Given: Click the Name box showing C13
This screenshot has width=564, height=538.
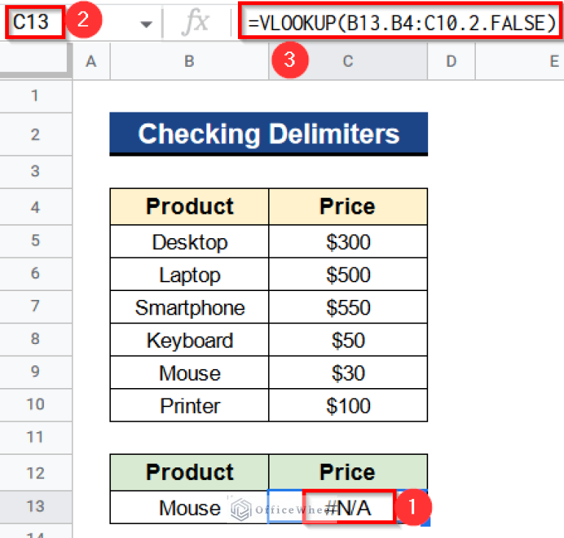Looking at the screenshot, I should point(33,23).
